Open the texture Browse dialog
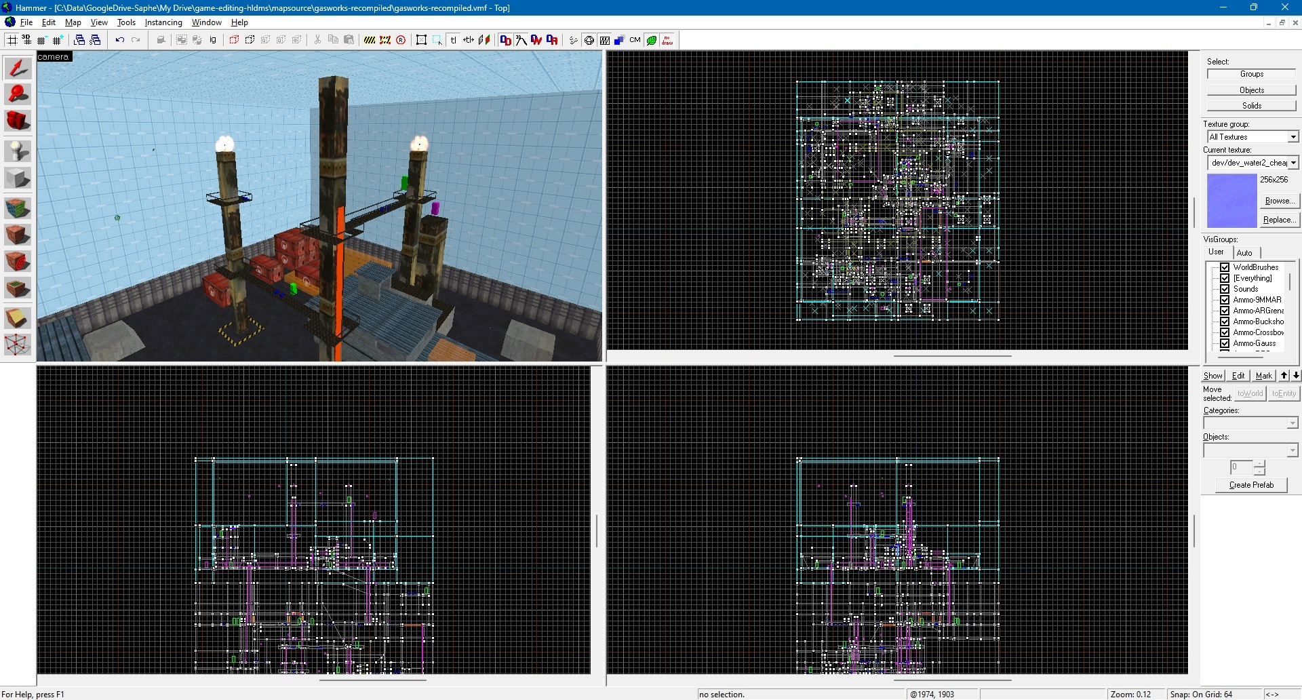1302x700 pixels. click(1279, 200)
